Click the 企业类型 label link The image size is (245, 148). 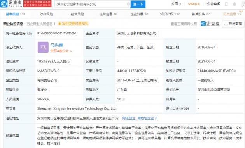pos(12,80)
